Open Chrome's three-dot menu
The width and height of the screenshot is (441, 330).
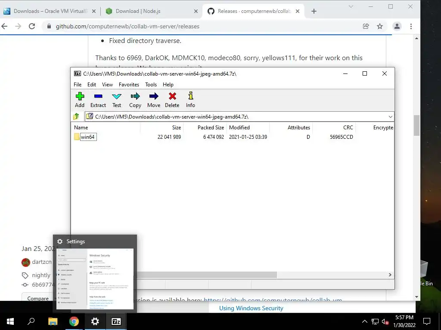411,26
